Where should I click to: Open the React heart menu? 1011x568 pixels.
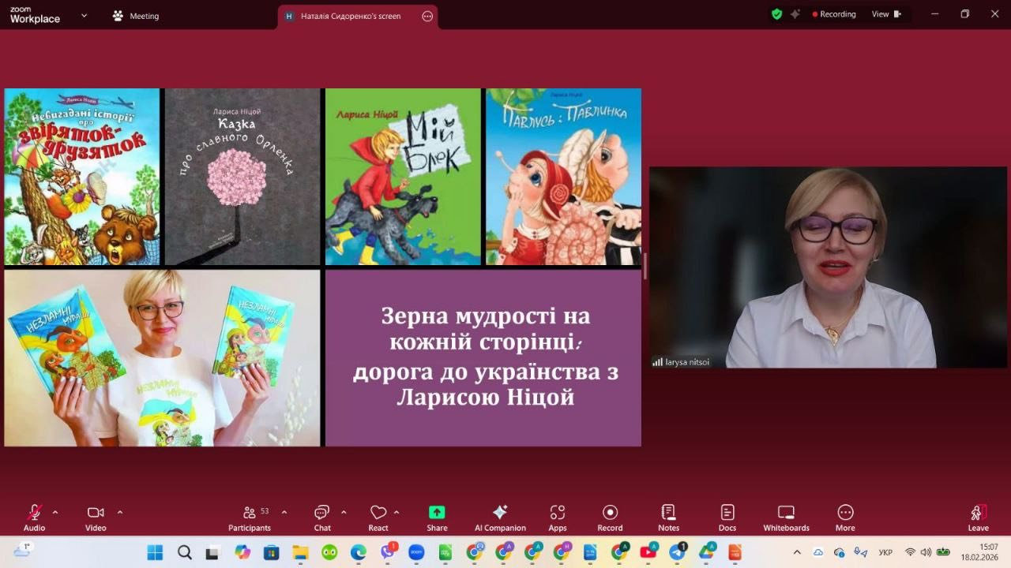[x=378, y=518]
